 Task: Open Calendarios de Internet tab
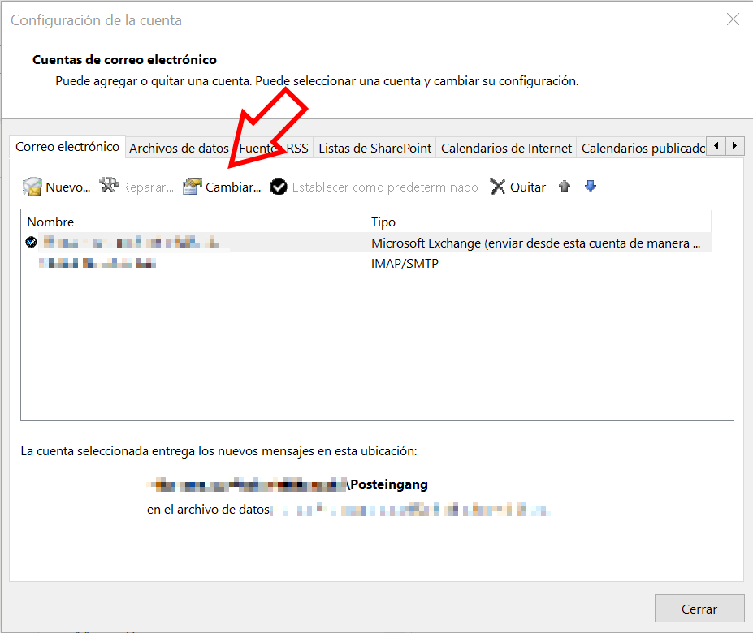[x=506, y=149]
